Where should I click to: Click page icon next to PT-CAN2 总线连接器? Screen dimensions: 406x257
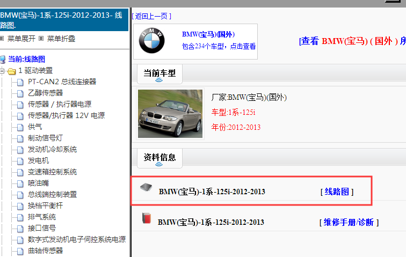[20, 82]
